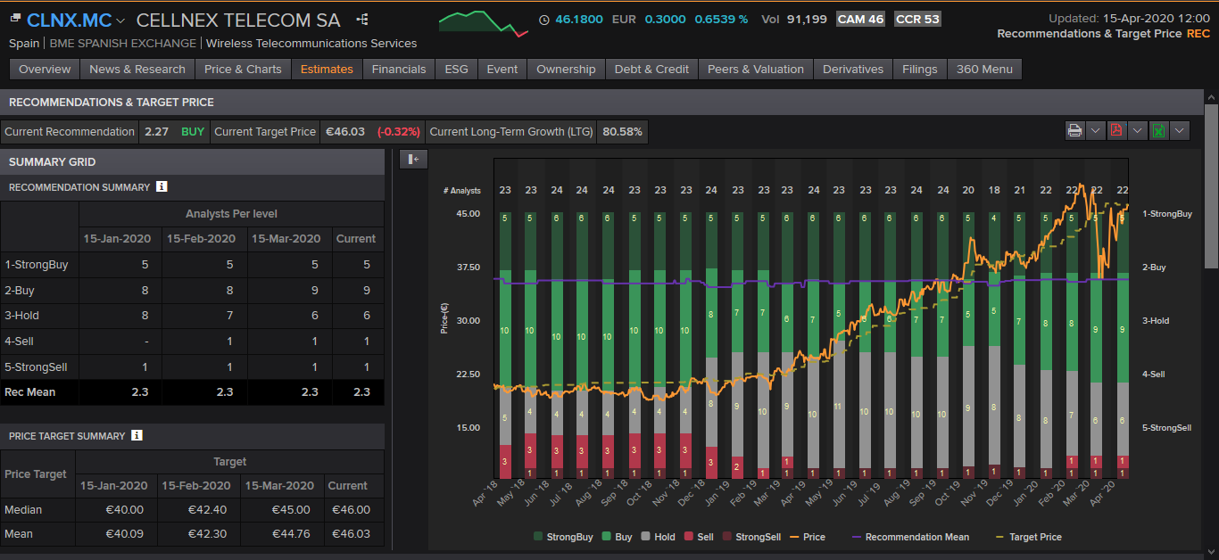Click the hierarchy tree icon beside company name
Viewport: 1219px width, 560px height.
click(x=361, y=20)
